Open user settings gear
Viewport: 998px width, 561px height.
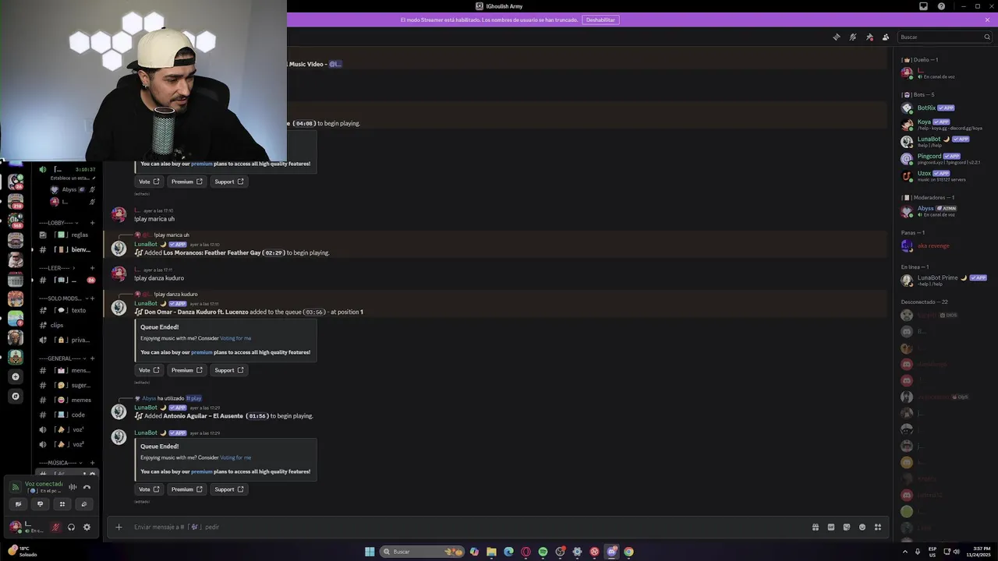87,527
